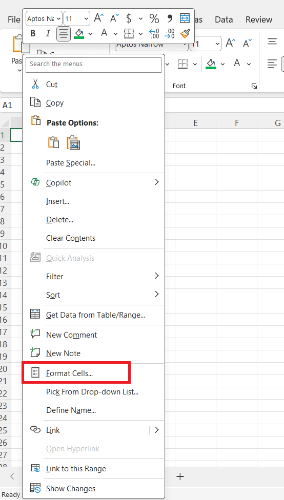
Task: Open borders dropdown in mini toolbar
Action: [140, 34]
